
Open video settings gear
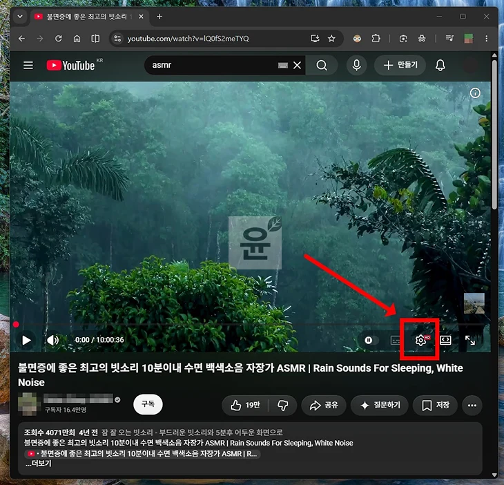point(420,340)
